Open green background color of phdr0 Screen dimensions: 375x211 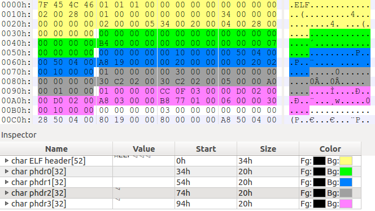click(346, 172)
